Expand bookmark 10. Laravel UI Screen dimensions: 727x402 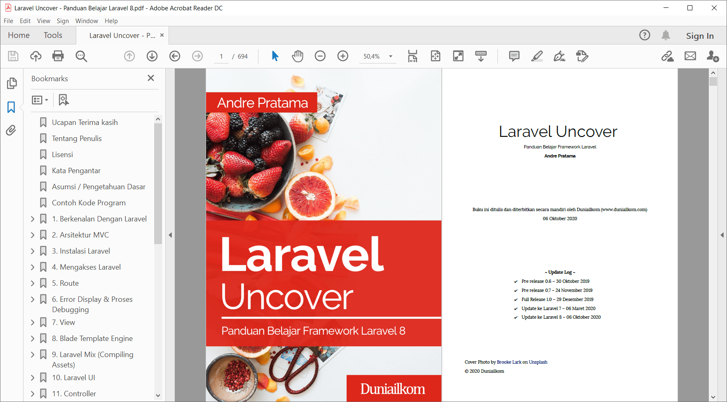(x=33, y=378)
